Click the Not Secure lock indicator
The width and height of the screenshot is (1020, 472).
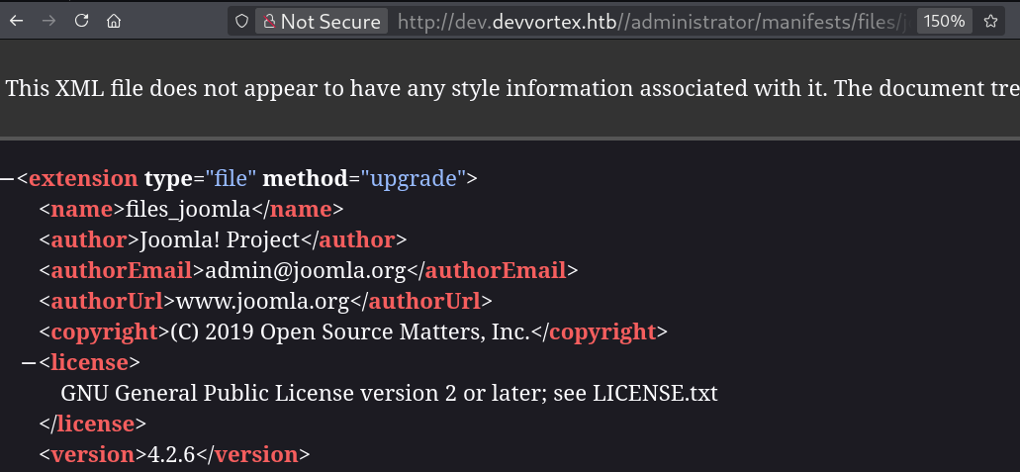pos(322,22)
